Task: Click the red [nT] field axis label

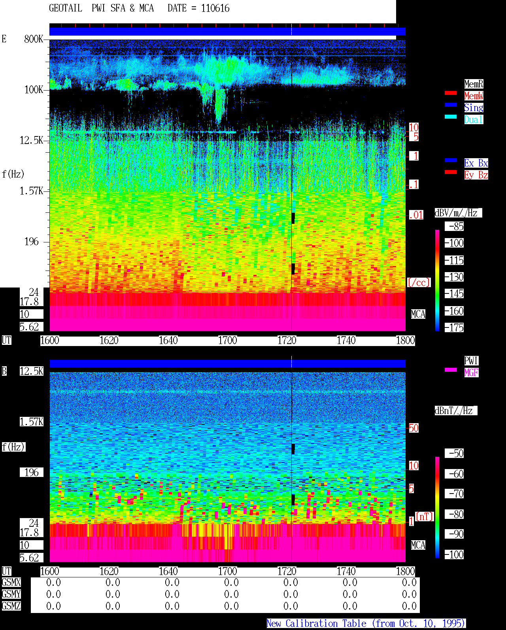Action: (425, 516)
